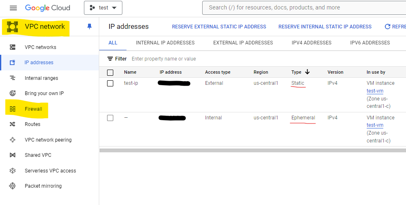Unpin VPC network with the pin icon
The image size is (406, 205).
(89, 26)
